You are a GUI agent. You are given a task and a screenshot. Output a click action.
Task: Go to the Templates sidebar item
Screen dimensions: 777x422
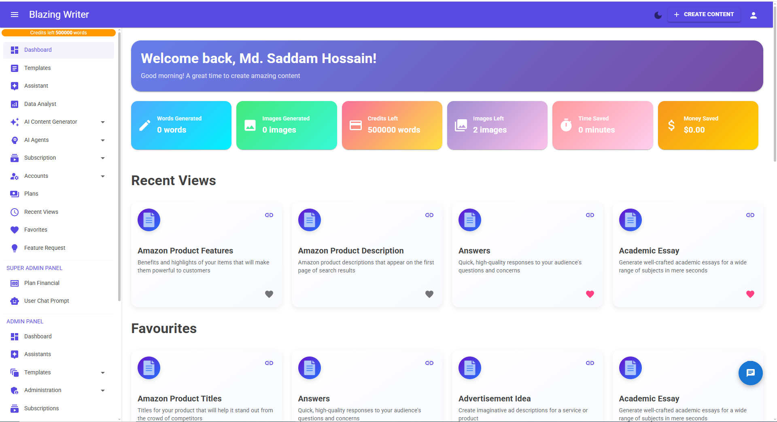pos(59,68)
